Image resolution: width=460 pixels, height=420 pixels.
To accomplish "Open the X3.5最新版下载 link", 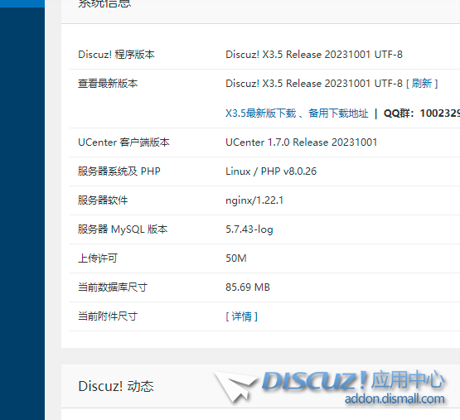I will click(x=261, y=113).
